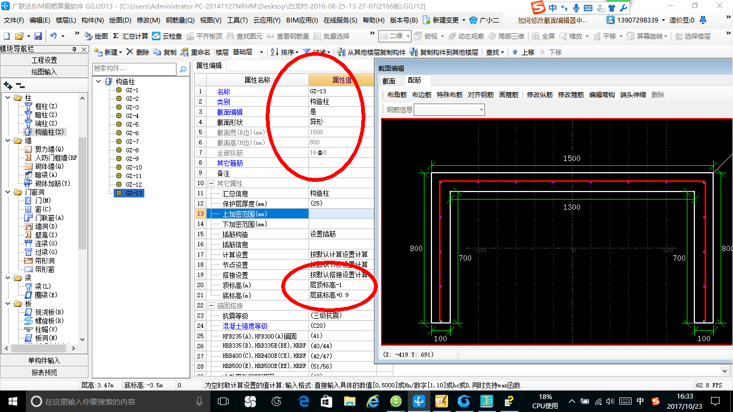
Task: Click 单构件输入 button
Action: pos(44,360)
